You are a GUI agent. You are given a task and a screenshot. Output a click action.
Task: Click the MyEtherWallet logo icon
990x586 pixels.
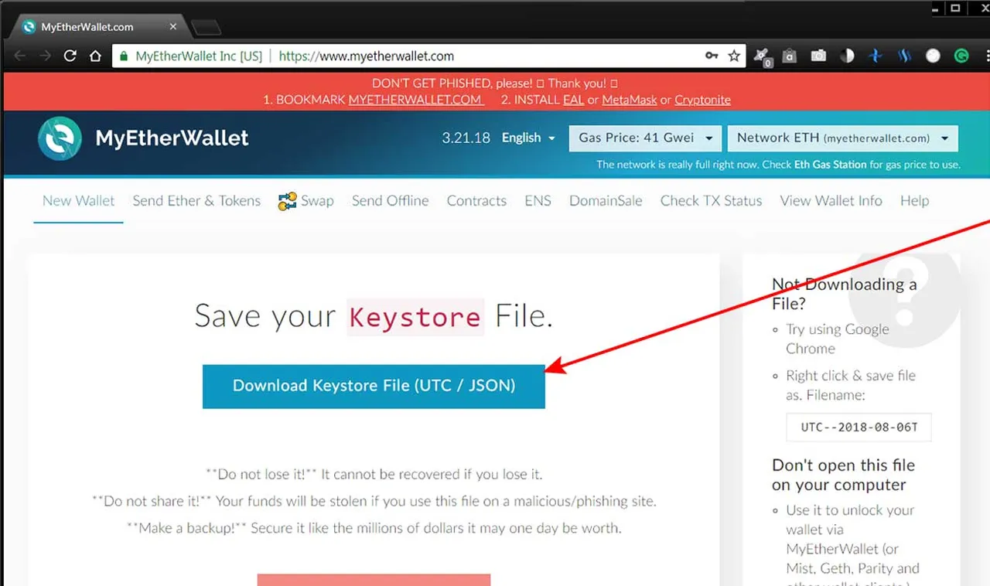tap(60, 138)
